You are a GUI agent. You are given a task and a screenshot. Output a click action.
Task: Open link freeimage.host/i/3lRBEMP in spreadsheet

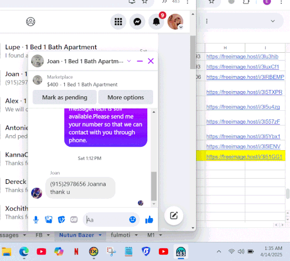click(x=245, y=77)
